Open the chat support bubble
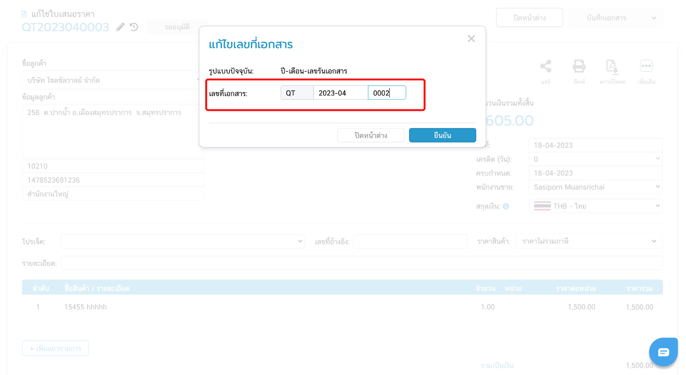This screenshot has height=375, width=686. click(x=663, y=352)
